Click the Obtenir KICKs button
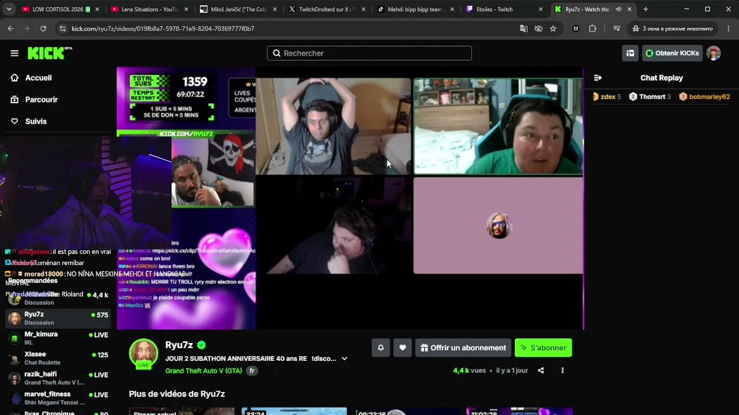The image size is (739, 415). click(672, 53)
